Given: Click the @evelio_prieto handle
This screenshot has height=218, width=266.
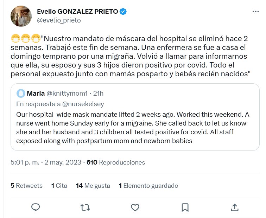Looking at the screenshot, I should point(59,20).
